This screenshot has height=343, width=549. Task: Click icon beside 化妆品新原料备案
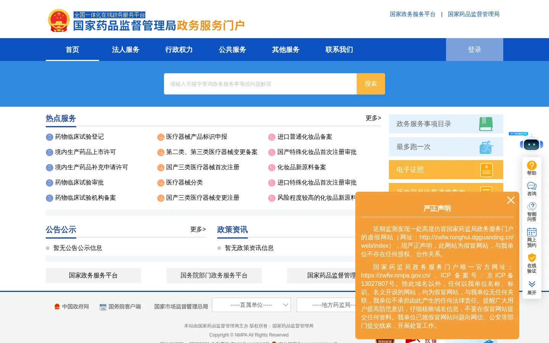(272, 168)
